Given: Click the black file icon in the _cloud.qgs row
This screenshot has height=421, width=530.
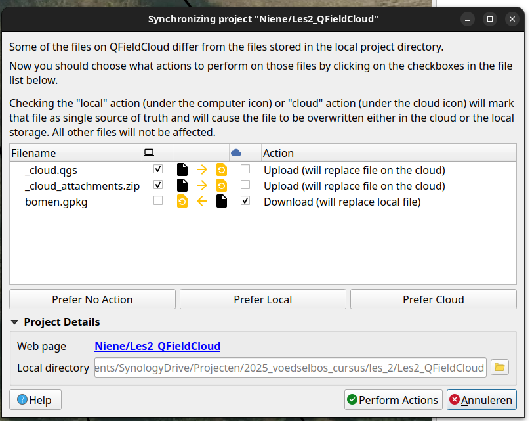Looking at the screenshot, I should point(182,169).
